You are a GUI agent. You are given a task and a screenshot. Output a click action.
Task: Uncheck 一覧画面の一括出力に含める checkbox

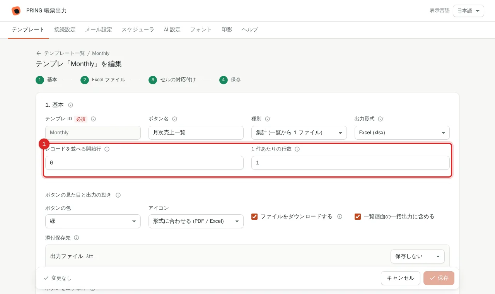pos(358,217)
